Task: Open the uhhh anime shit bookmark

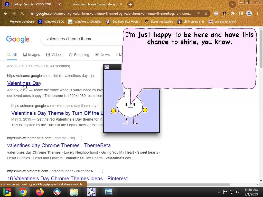Action: click(191, 22)
